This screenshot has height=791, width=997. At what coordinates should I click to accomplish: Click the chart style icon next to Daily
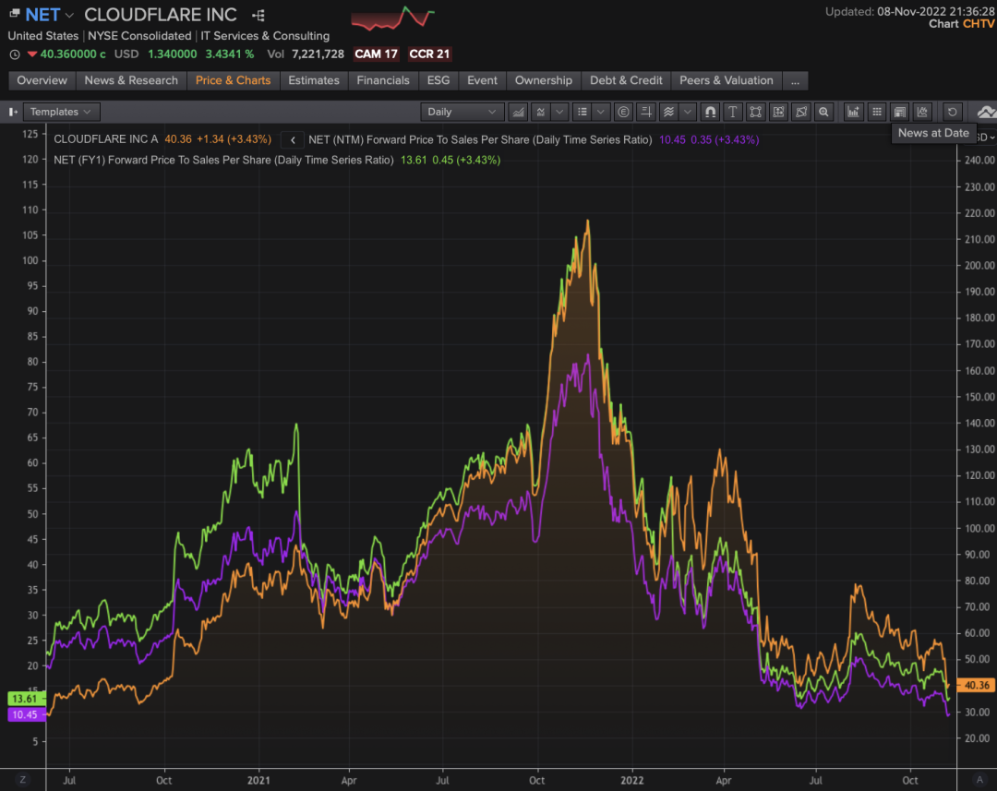[518, 112]
